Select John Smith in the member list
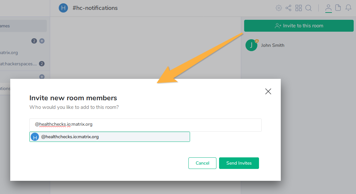Image resolution: width=356 pixels, height=194 pixels. 273,45
